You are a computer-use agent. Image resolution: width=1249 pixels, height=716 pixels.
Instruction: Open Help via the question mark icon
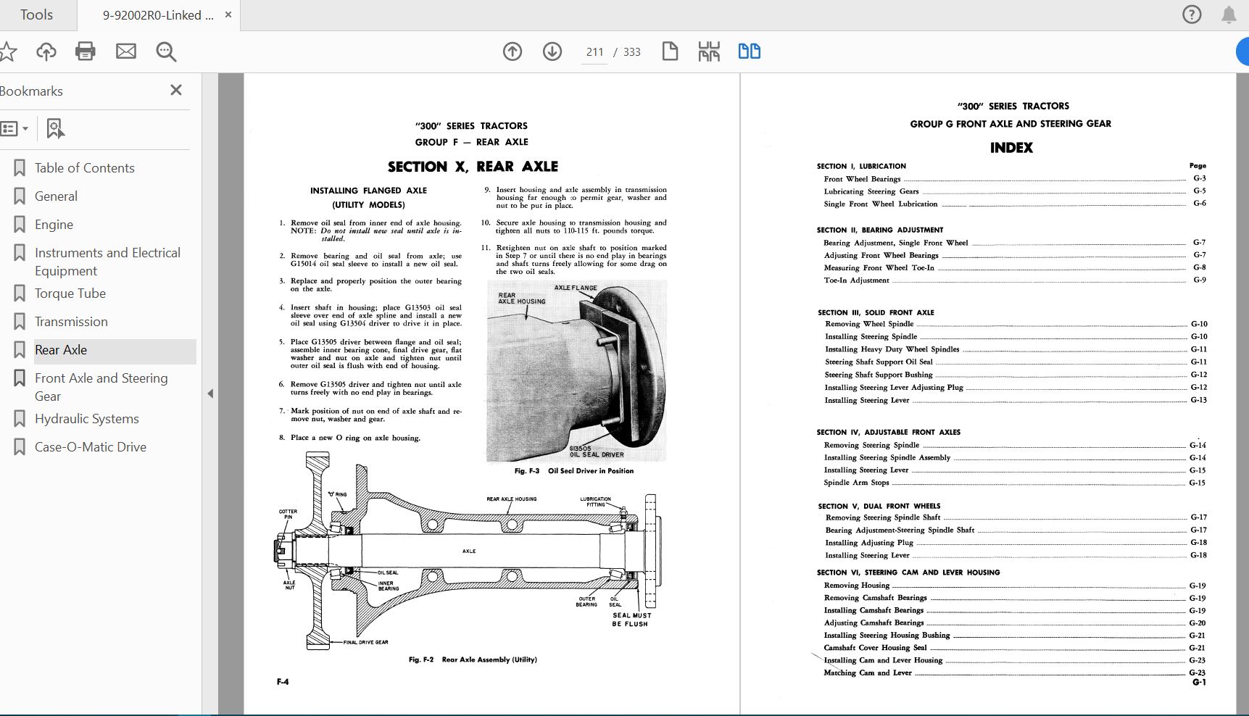pos(1191,14)
